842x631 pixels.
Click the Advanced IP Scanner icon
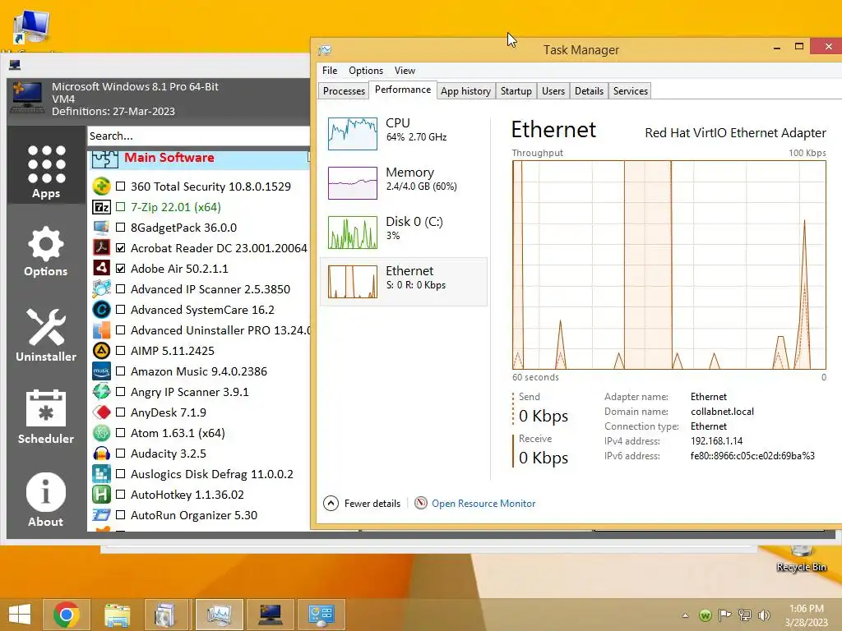pyautogui.click(x=101, y=288)
